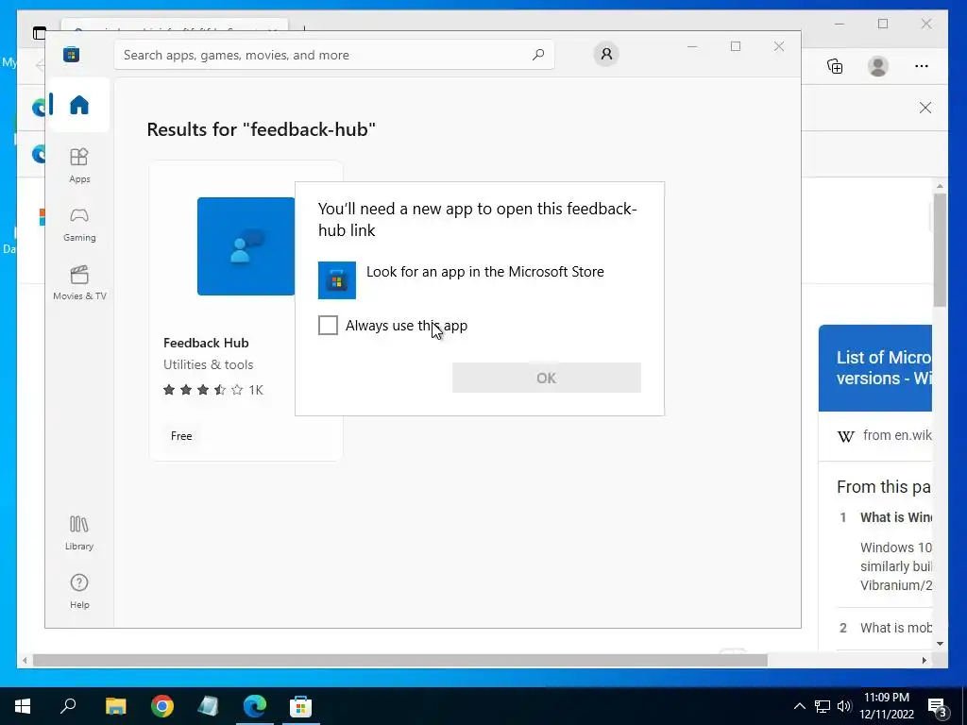Switch to Microsoft Edge on the taskbar
The width and height of the screenshot is (967, 725).
tap(254, 706)
